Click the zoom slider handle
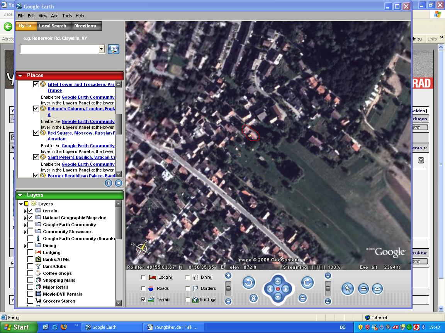 228,288
